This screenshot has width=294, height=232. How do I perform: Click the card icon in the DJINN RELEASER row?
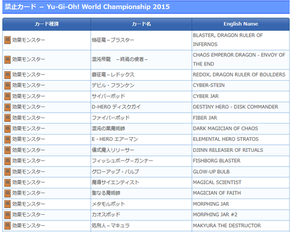tap(7, 150)
